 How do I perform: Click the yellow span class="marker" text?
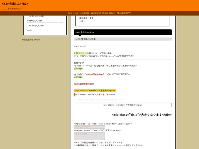tap(95, 91)
